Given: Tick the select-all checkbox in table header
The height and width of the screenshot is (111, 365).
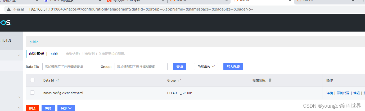Looking at the screenshot, I should click(x=32, y=80).
